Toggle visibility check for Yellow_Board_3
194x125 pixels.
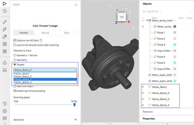tap(143, 93)
